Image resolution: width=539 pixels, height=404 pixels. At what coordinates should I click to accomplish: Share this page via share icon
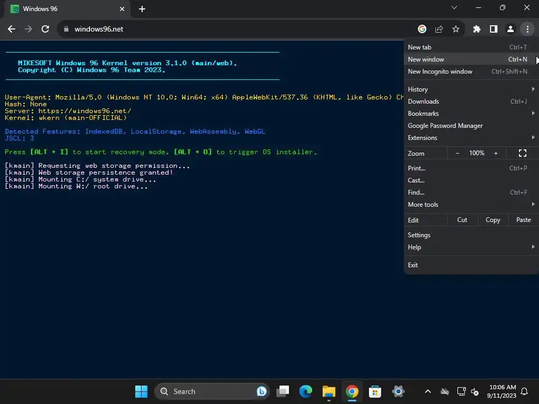(x=439, y=29)
